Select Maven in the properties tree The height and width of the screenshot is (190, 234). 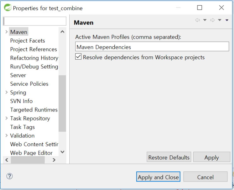pos(19,32)
